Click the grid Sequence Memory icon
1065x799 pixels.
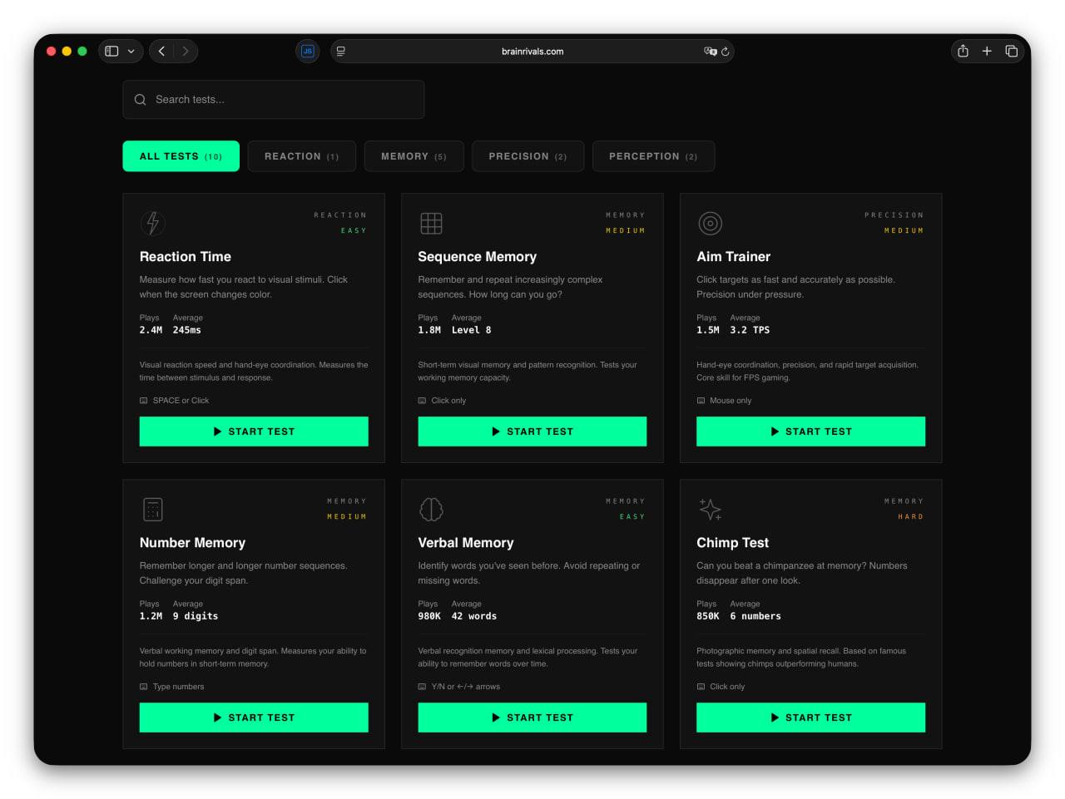click(x=431, y=223)
